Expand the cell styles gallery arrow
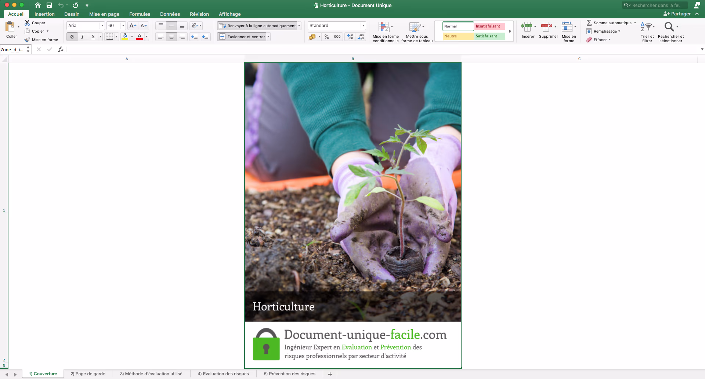 [x=510, y=31]
